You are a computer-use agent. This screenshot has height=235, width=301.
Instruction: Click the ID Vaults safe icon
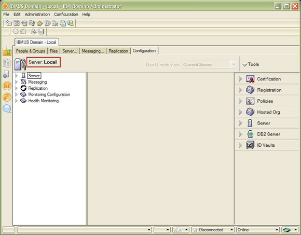click(250, 145)
